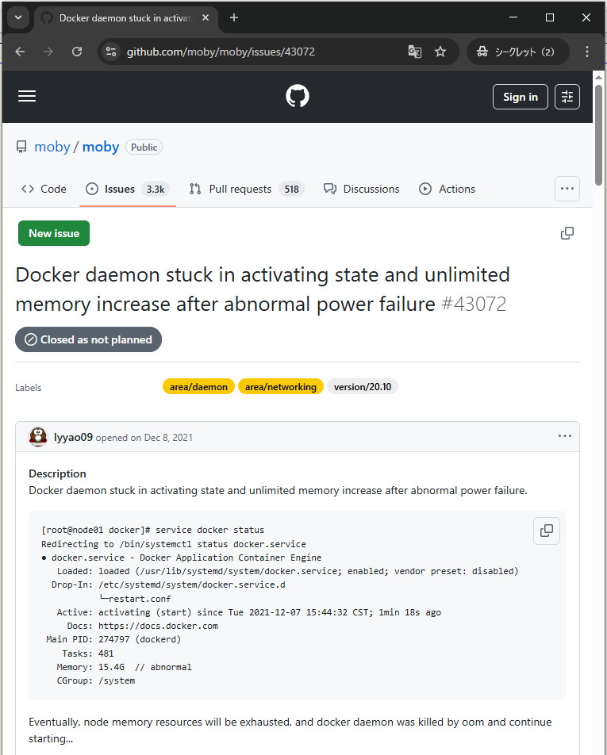Open lyyao09 user profile link
The height and width of the screenshot is (755, 607).
tap(73, 437)
